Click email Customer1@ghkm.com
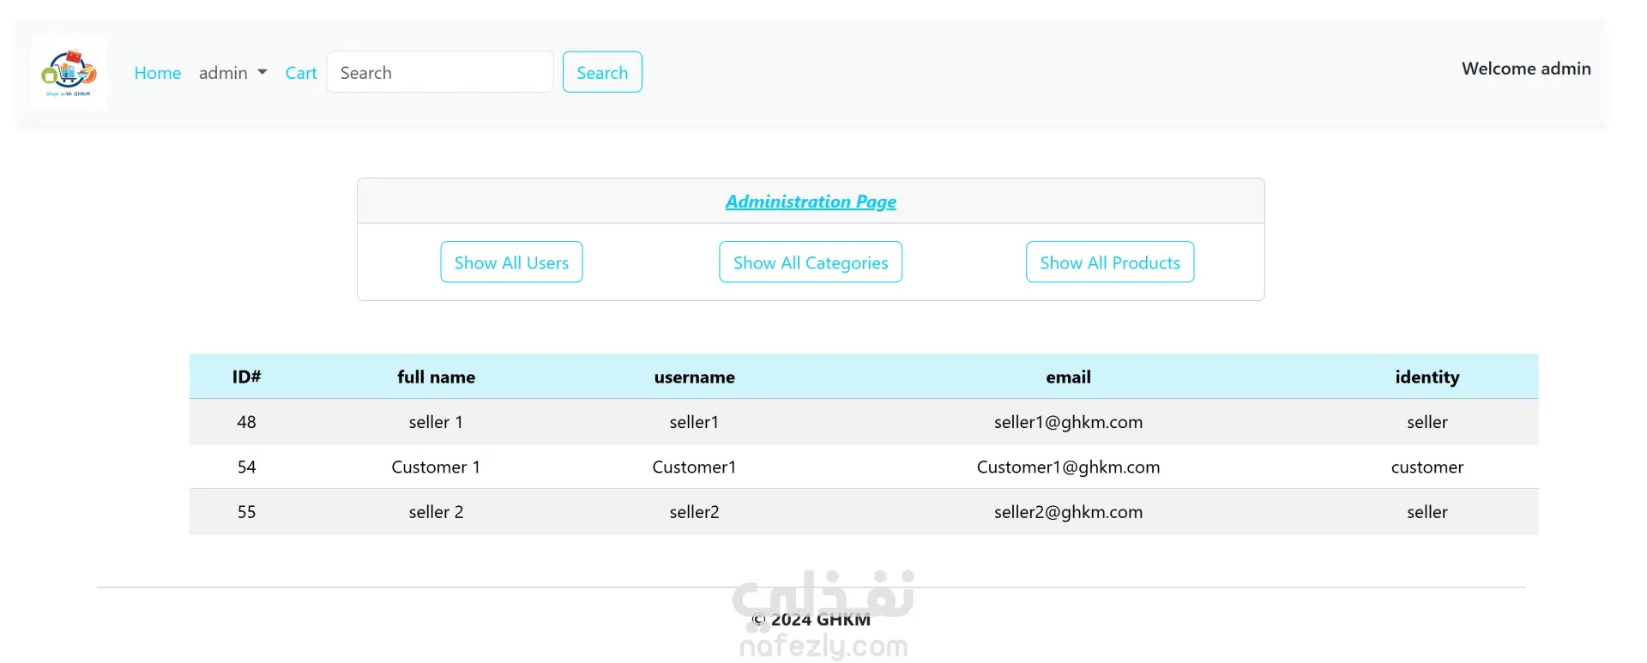Viewport: 1647px width, 663px height. (1068, 467)
